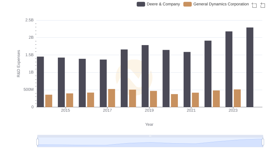Click the Deere & Company bar for 2023
This screenshot has height=155, width=269.
(229, 69)
